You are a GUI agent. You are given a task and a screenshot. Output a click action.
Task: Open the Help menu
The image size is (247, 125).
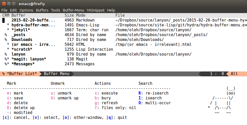[111, 10]
